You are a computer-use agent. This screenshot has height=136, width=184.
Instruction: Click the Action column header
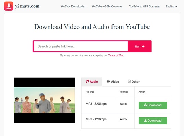tap(142, 92)
